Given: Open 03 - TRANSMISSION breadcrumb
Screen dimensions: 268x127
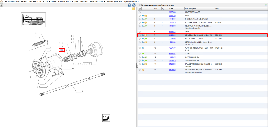Looking at the screenshot, I should coord(95,1).
